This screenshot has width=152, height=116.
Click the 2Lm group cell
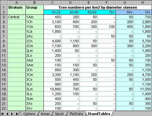34,51
